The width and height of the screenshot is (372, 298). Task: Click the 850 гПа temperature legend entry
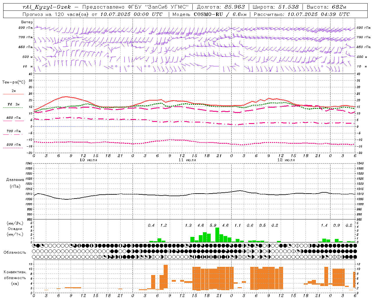[13, 118]
